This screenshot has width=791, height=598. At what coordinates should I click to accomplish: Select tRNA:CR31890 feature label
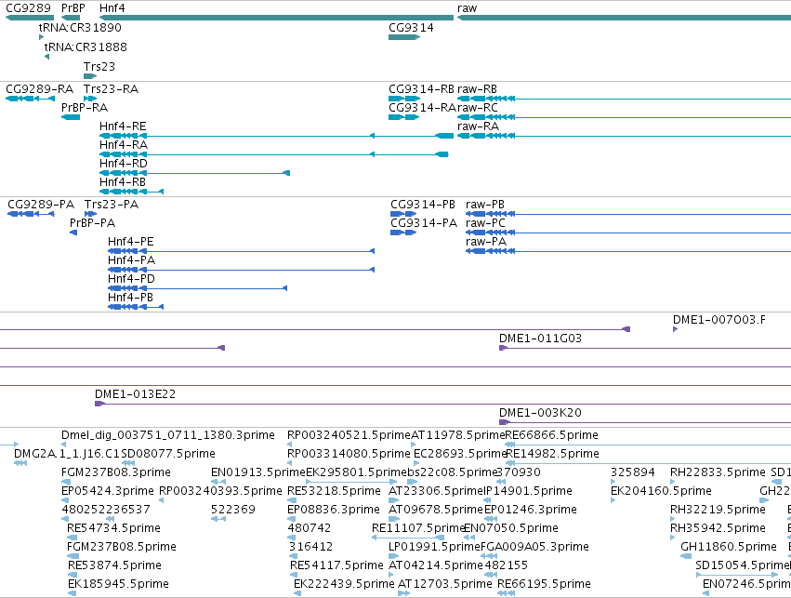tap(80, 28)
